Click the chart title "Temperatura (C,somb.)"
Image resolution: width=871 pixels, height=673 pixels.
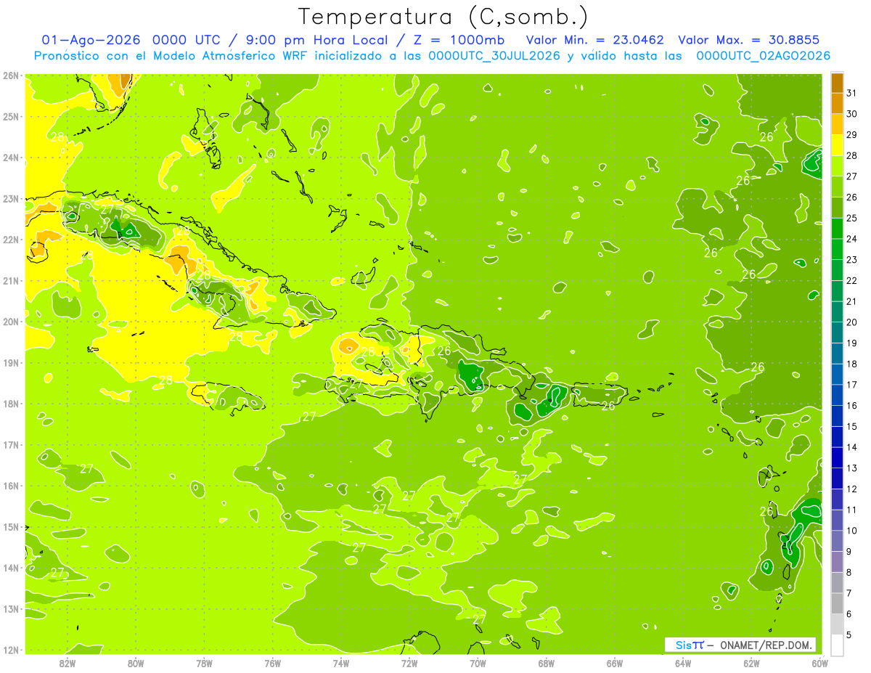[443, 17]
